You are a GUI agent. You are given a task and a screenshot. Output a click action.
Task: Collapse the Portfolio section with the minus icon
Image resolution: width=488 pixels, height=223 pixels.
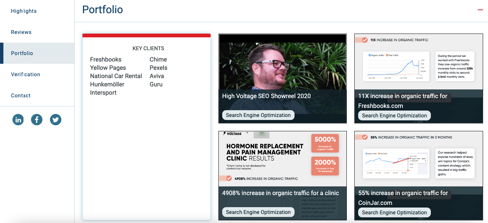480,9
